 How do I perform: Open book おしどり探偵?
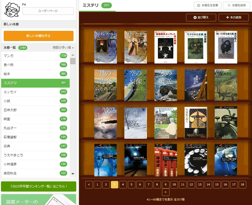tap(105, 160)
